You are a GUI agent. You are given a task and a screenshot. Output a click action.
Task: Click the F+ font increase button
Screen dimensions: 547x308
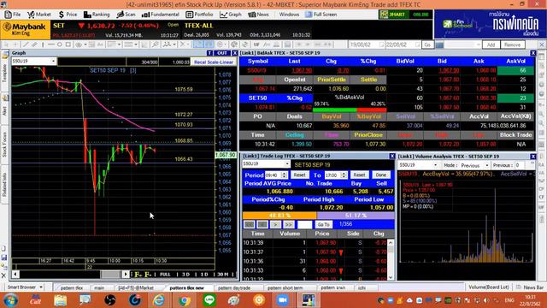point(138,275)
